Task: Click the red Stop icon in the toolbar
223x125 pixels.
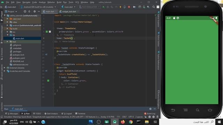Action: click(x=129, y=7)
